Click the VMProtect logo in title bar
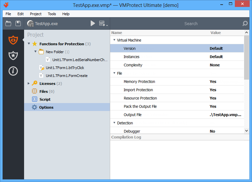Screen dimensions: 252x182 click(6, 5)
